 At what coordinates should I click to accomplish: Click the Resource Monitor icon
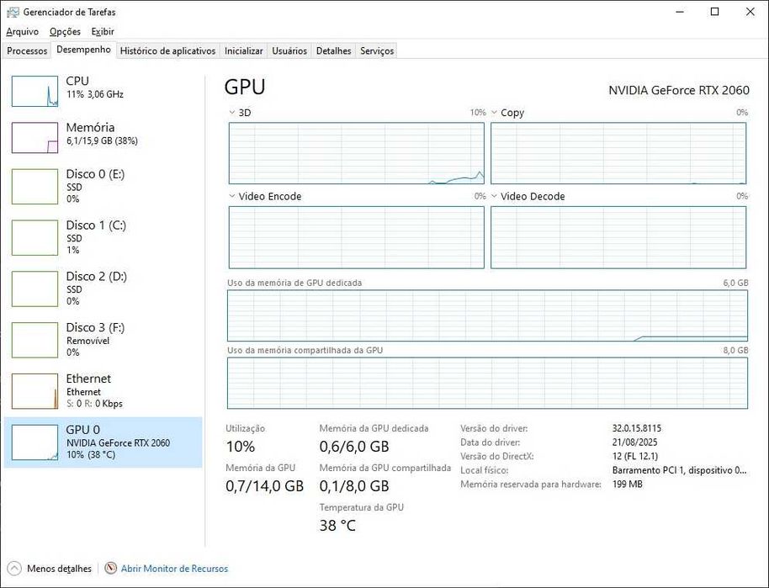point(110,569)
